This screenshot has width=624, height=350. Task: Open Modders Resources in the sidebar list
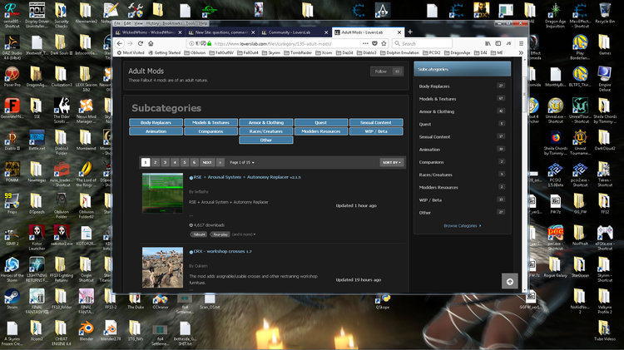point(438,187)
